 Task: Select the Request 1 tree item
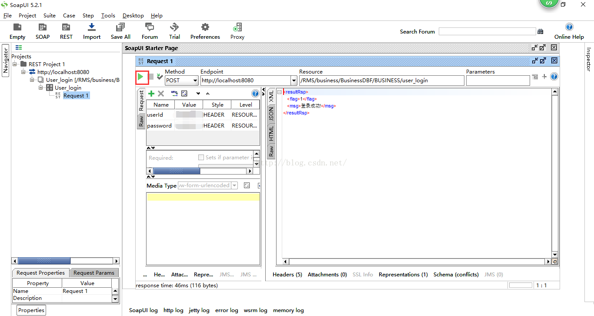(x=76, y=95)
